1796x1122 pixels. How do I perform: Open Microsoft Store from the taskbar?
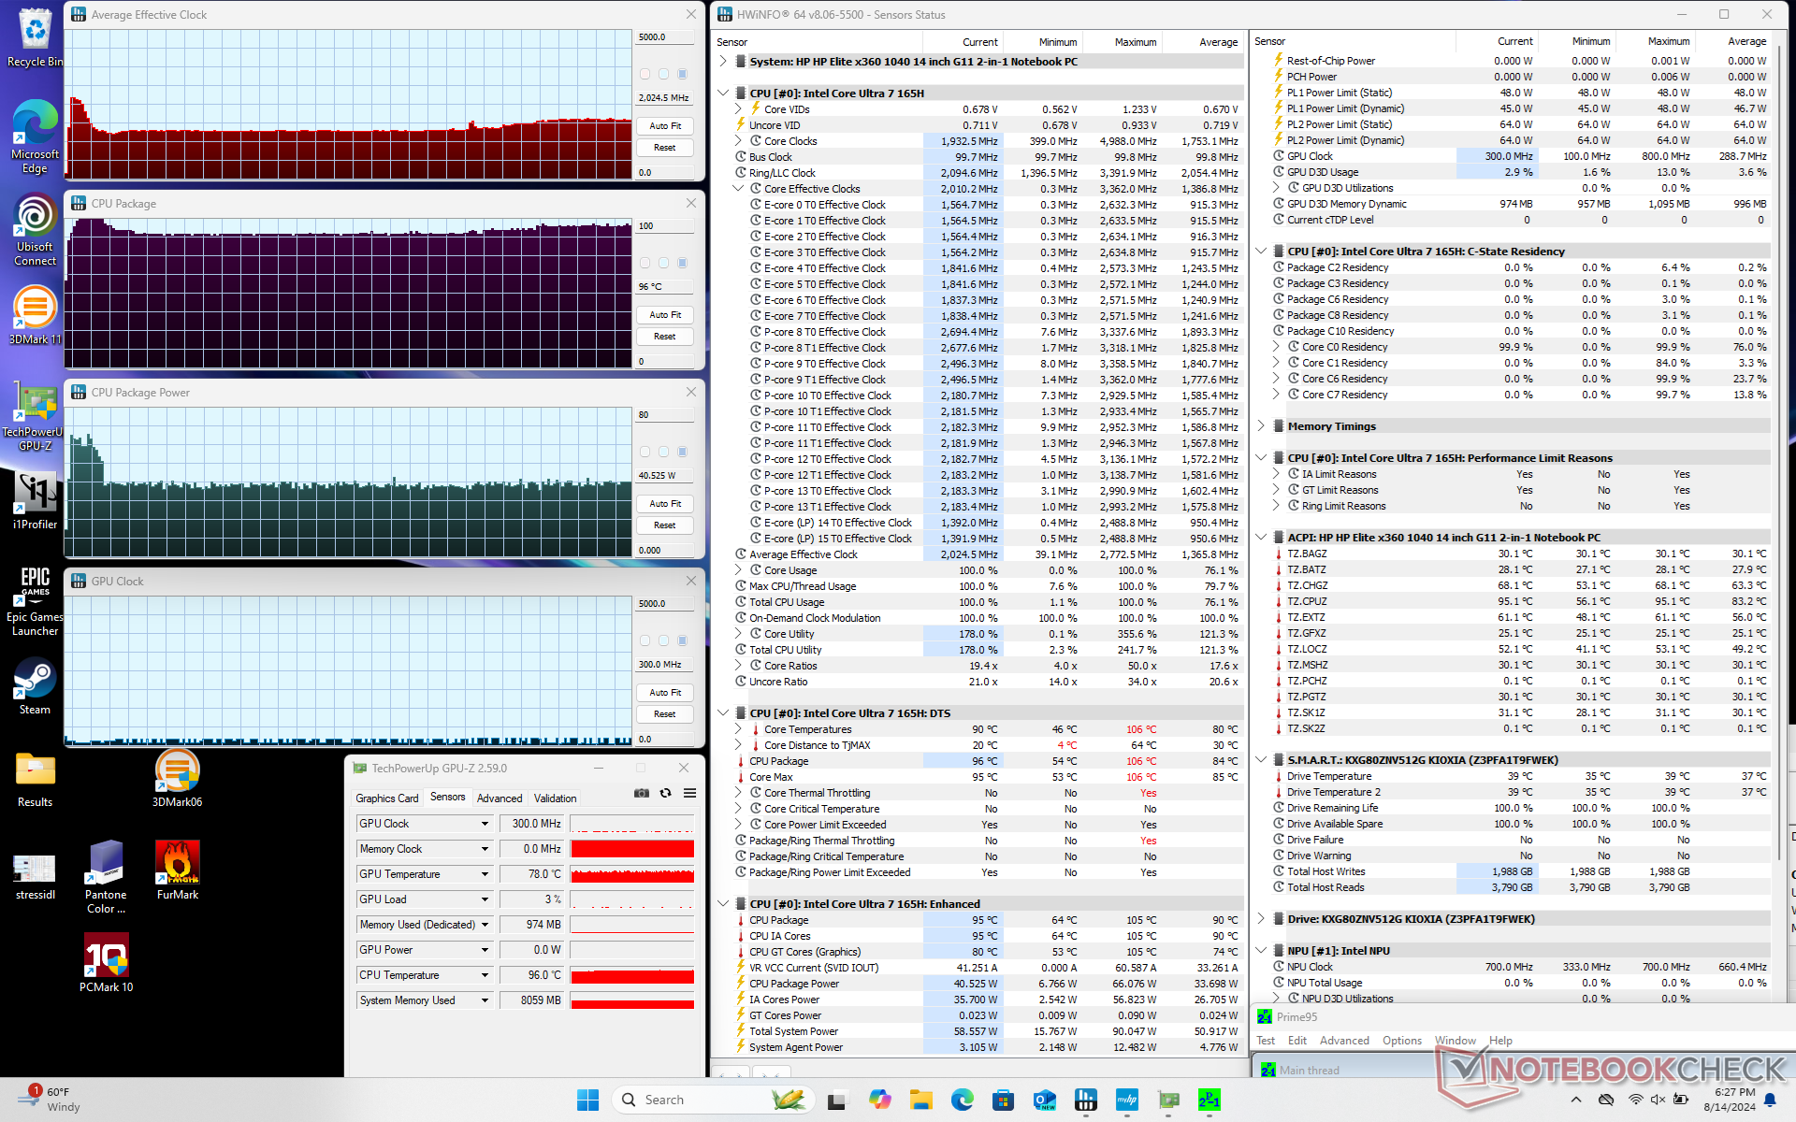[x=1003, y=1100]
